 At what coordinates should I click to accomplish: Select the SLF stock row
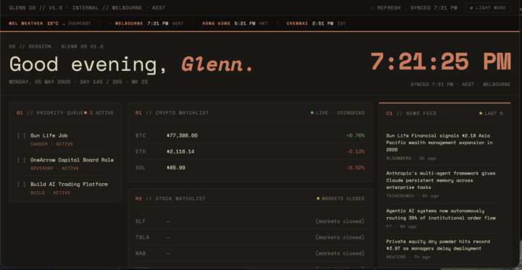[x=249, y=221]
